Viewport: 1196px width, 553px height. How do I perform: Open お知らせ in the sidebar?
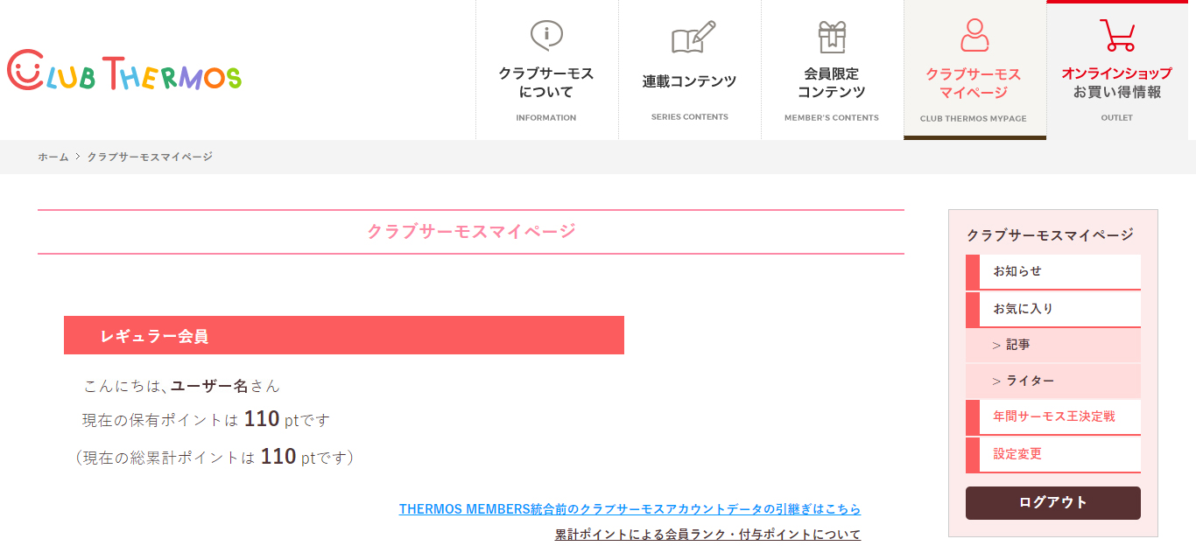[1053, 271]
